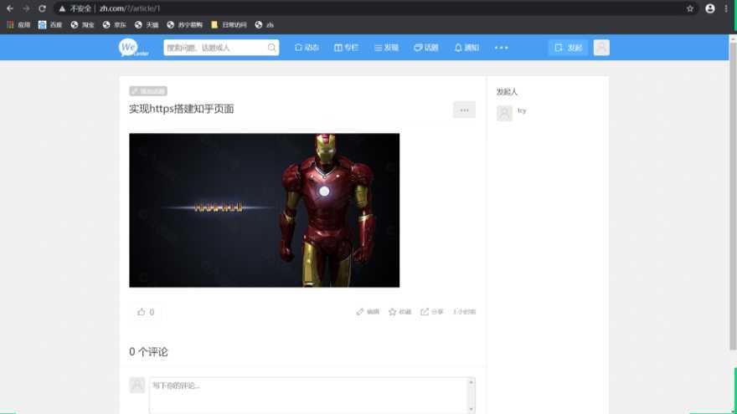
Task: Click the browser forward arrow
Action: [26, 8]
